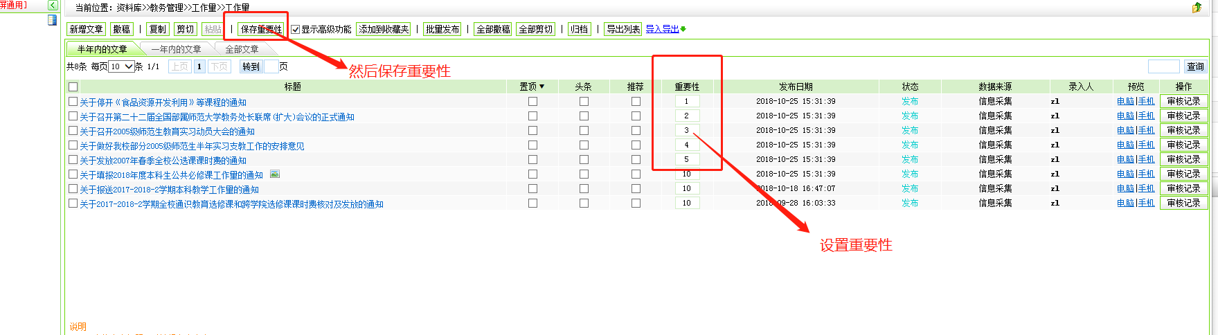Click the 保存重要性 button
This screenshot has width=1218, height=335.
coord(261,29)
